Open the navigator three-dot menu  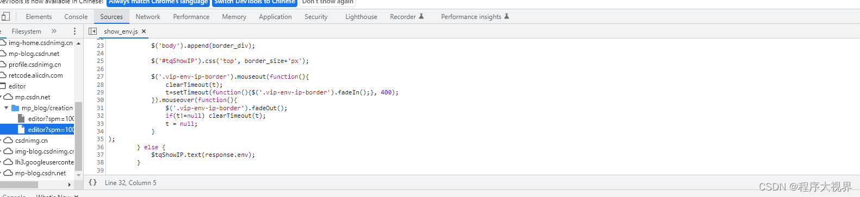(x=75, y=31)
